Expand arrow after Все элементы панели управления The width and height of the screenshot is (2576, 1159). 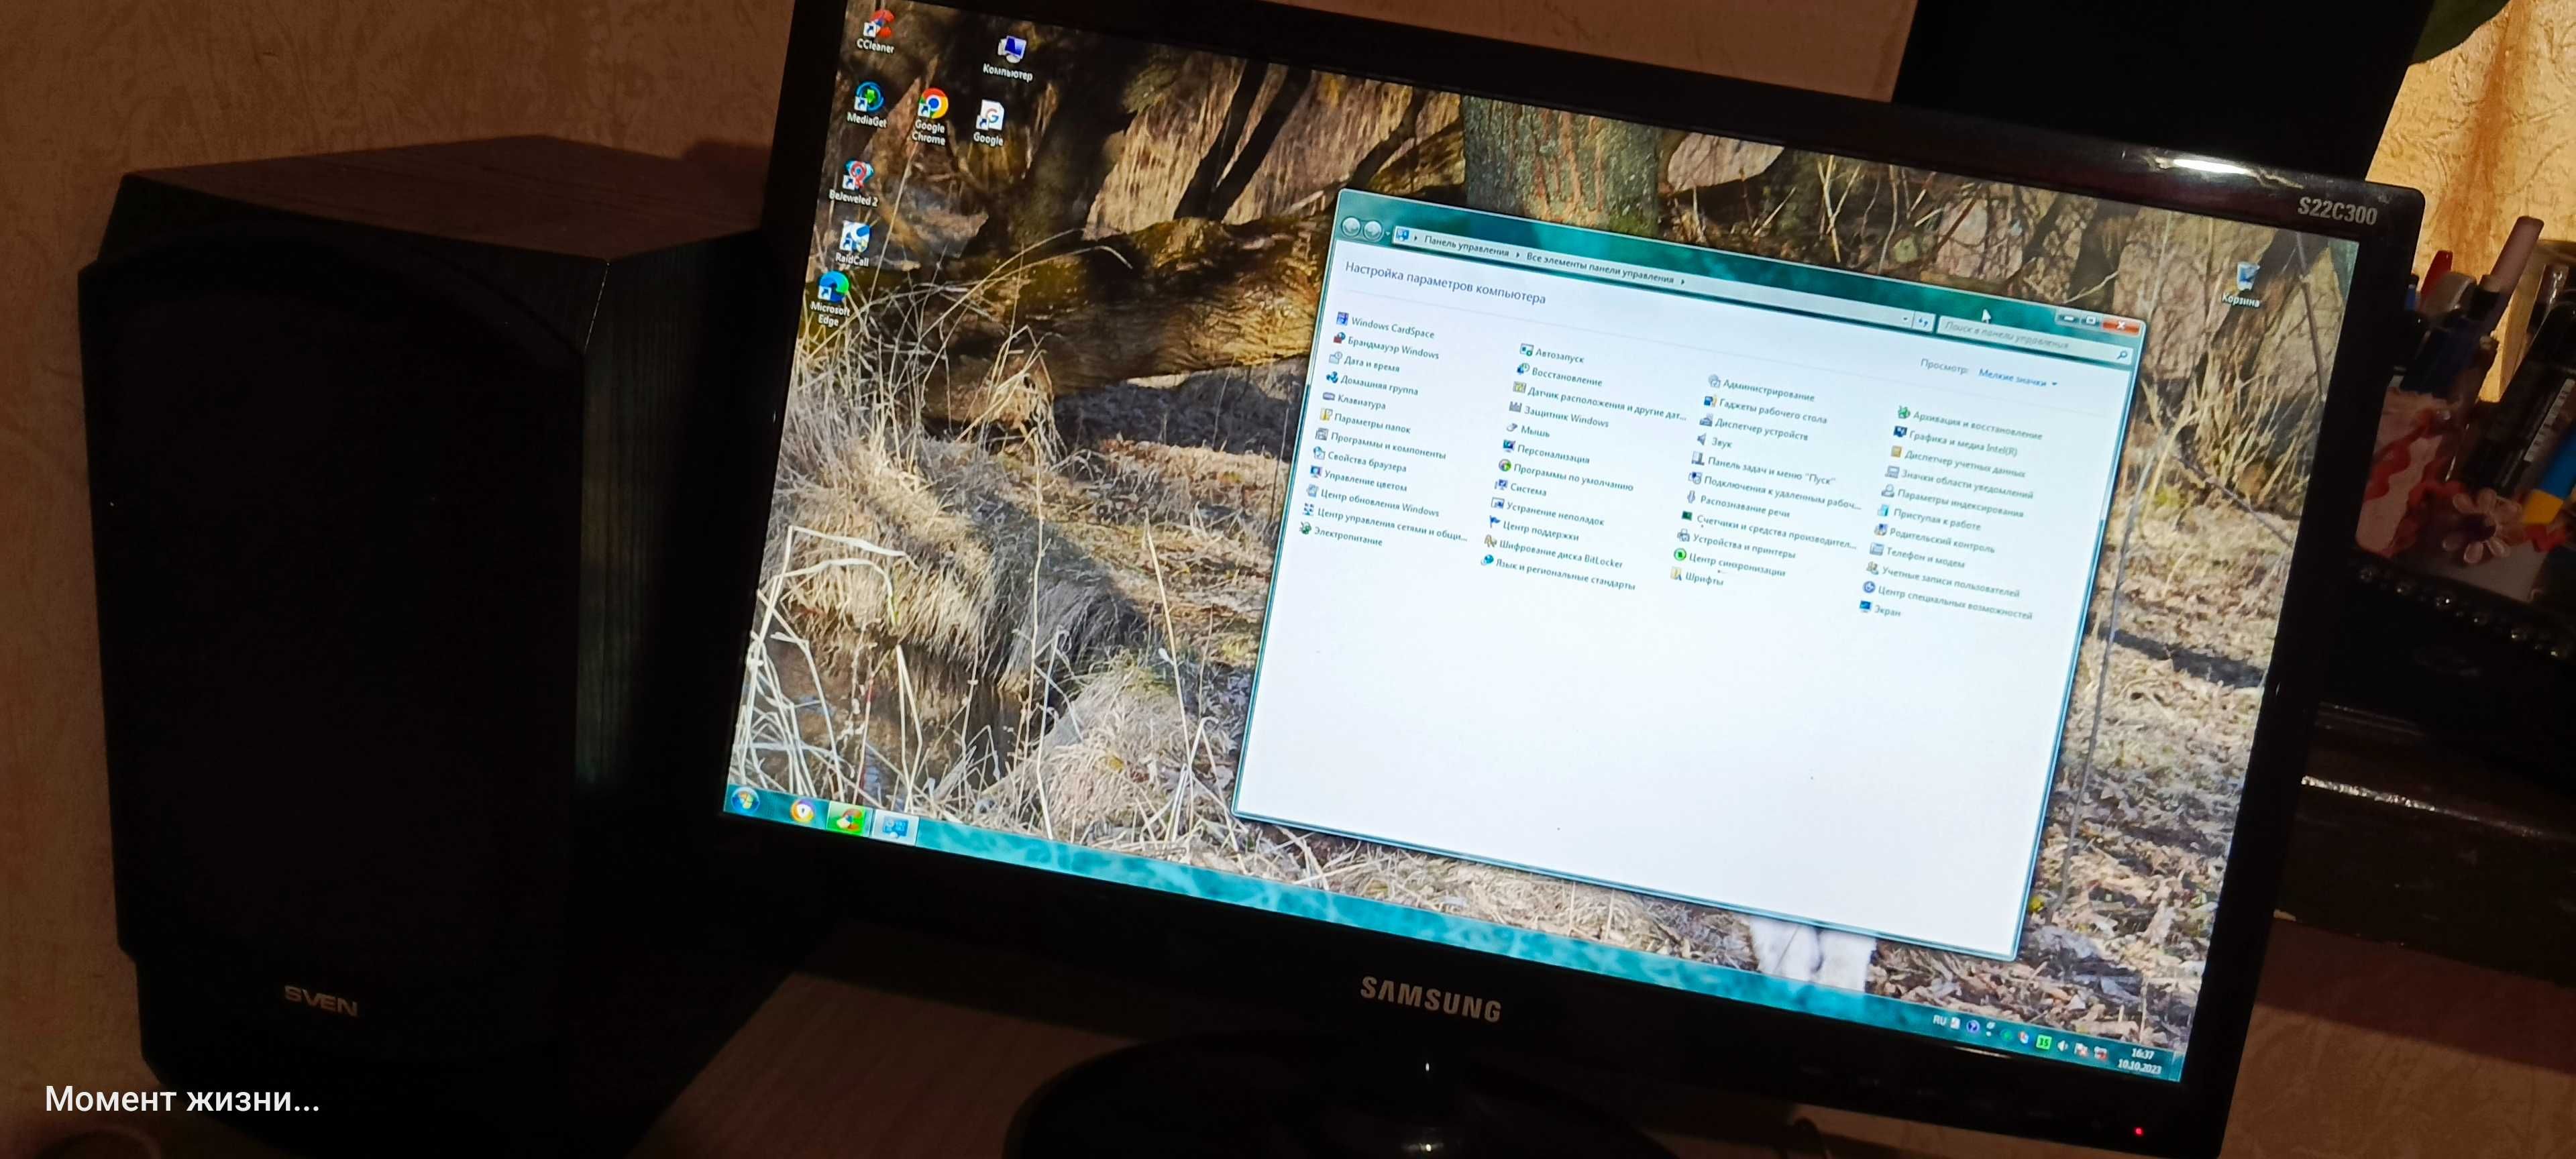pyautogui.click(x=1683, y=282)
